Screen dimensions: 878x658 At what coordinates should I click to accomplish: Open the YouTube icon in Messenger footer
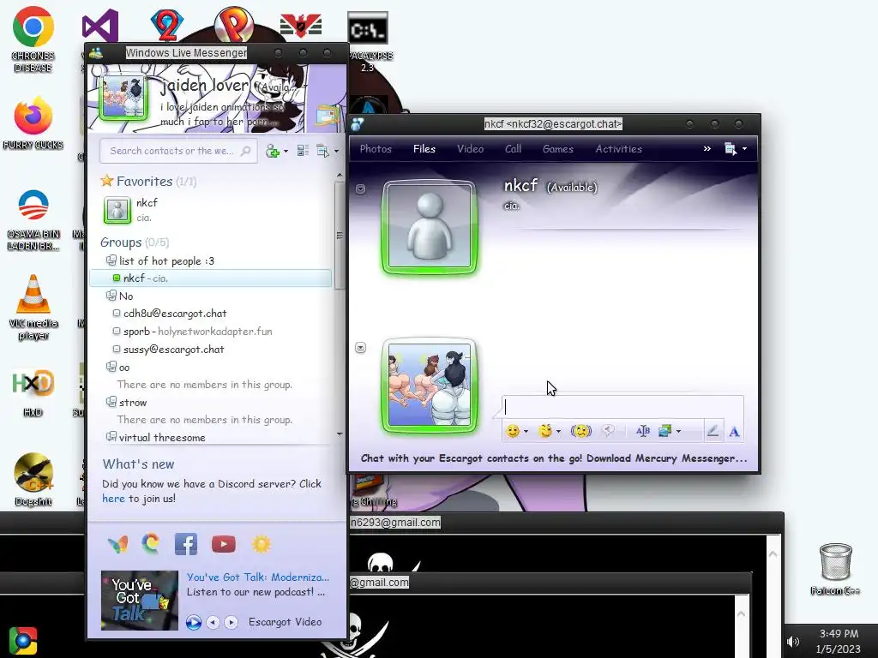[x=224, y=544]
